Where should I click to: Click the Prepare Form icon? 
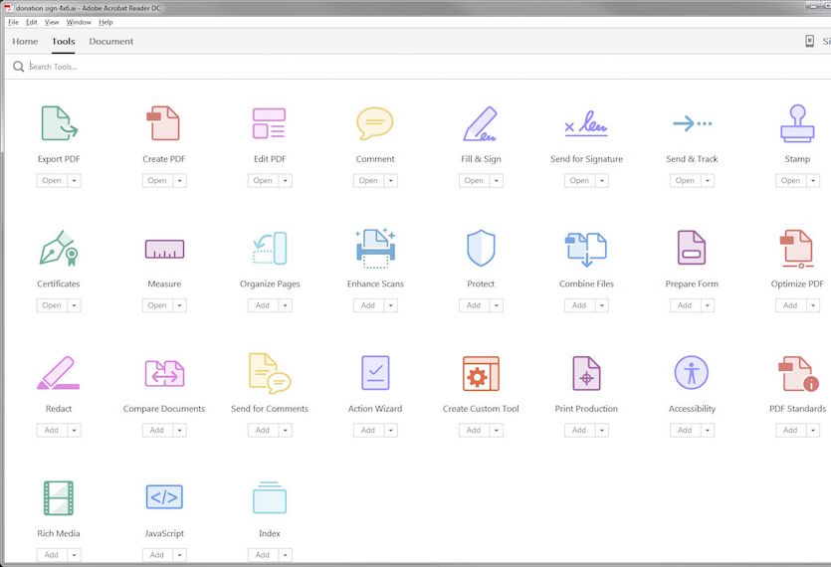[x=691, y=248]
